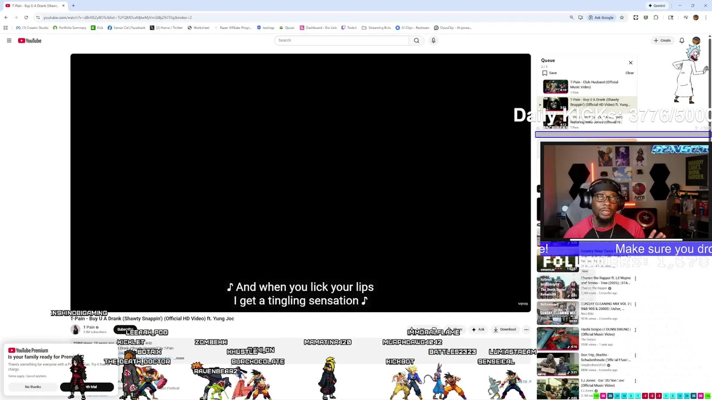Open media controls icon in toolbar
712x400 pixels.
[685, 17]
